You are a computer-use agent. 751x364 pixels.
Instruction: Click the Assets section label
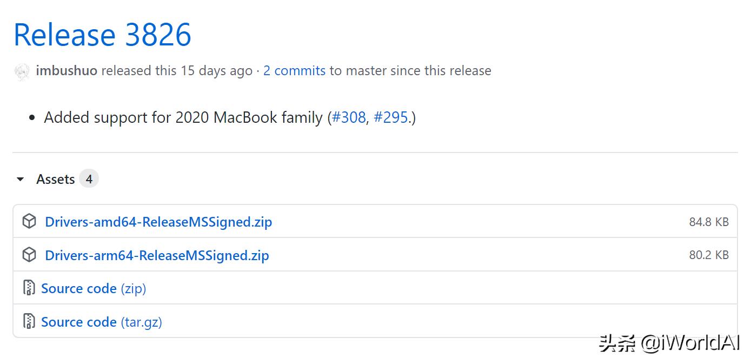pyautogui.click(x=55, y=179)
